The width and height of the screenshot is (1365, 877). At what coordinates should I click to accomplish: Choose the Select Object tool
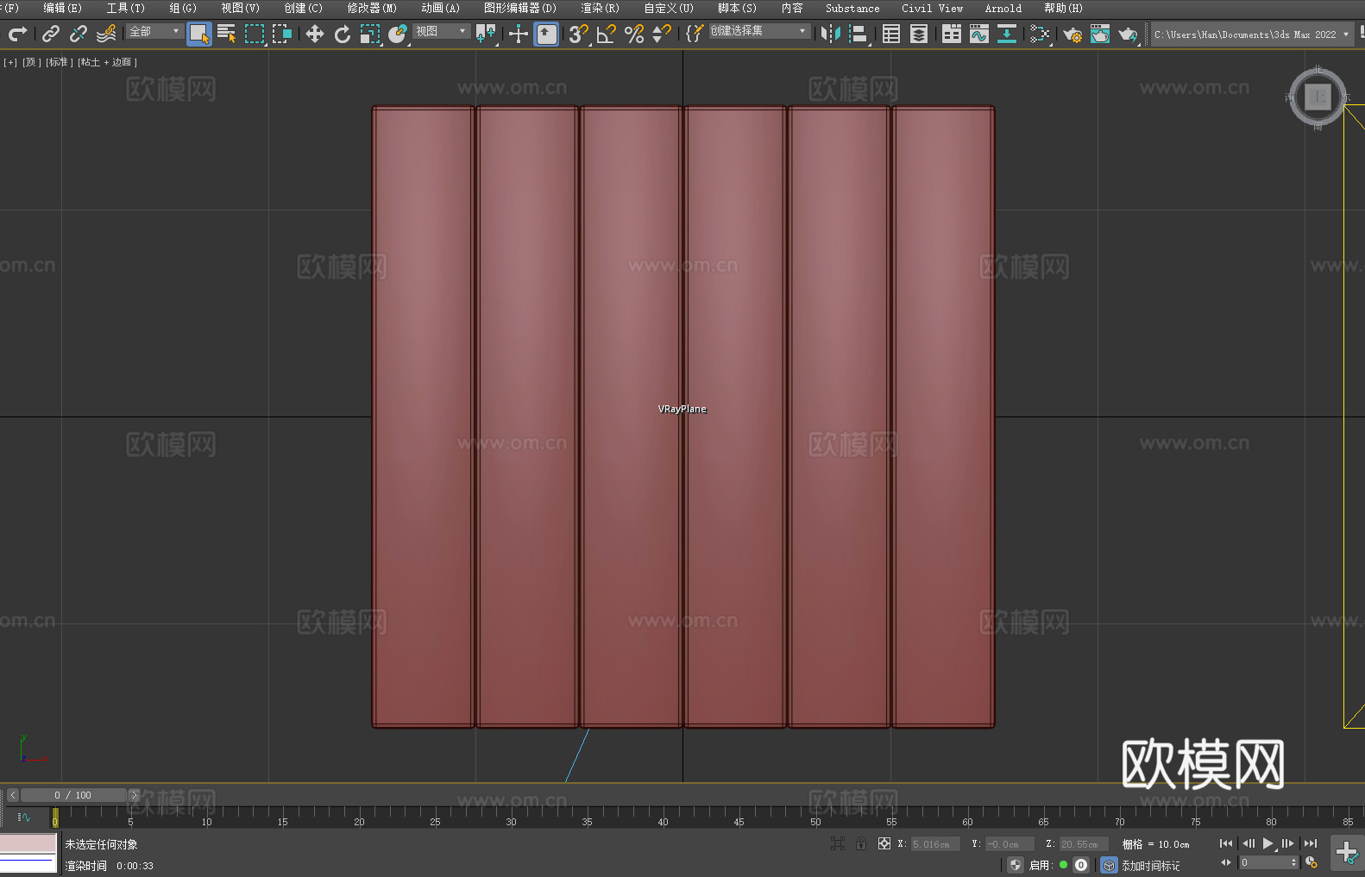(199, 34)
